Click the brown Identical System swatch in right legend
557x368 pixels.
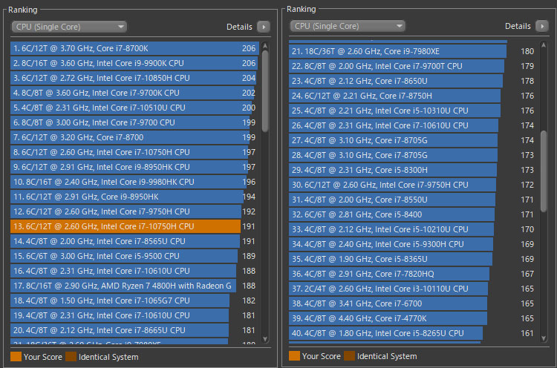(x=349, y=357)
